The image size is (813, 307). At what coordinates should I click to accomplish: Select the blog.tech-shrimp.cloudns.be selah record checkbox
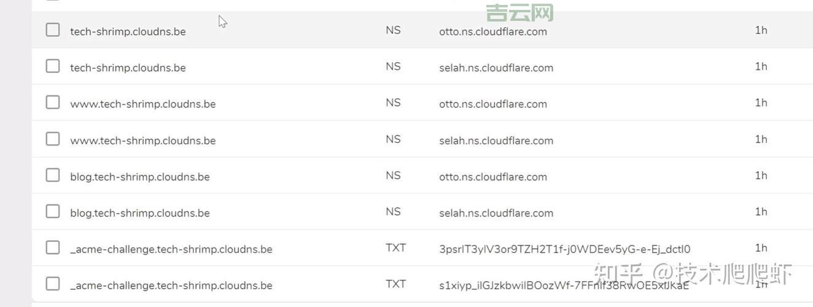(x=53, y=212)
